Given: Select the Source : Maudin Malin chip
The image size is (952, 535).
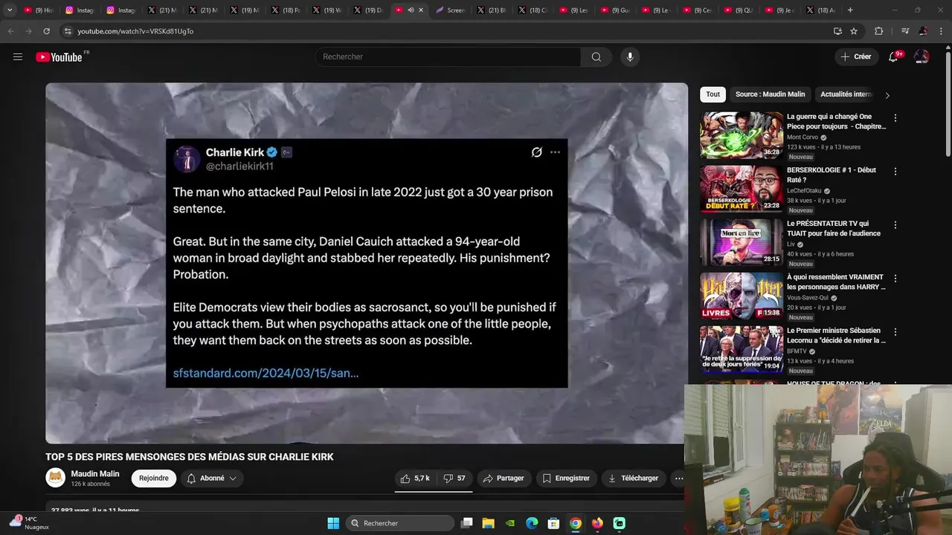Looking at the screenshot, I should [x=770, y=94].
